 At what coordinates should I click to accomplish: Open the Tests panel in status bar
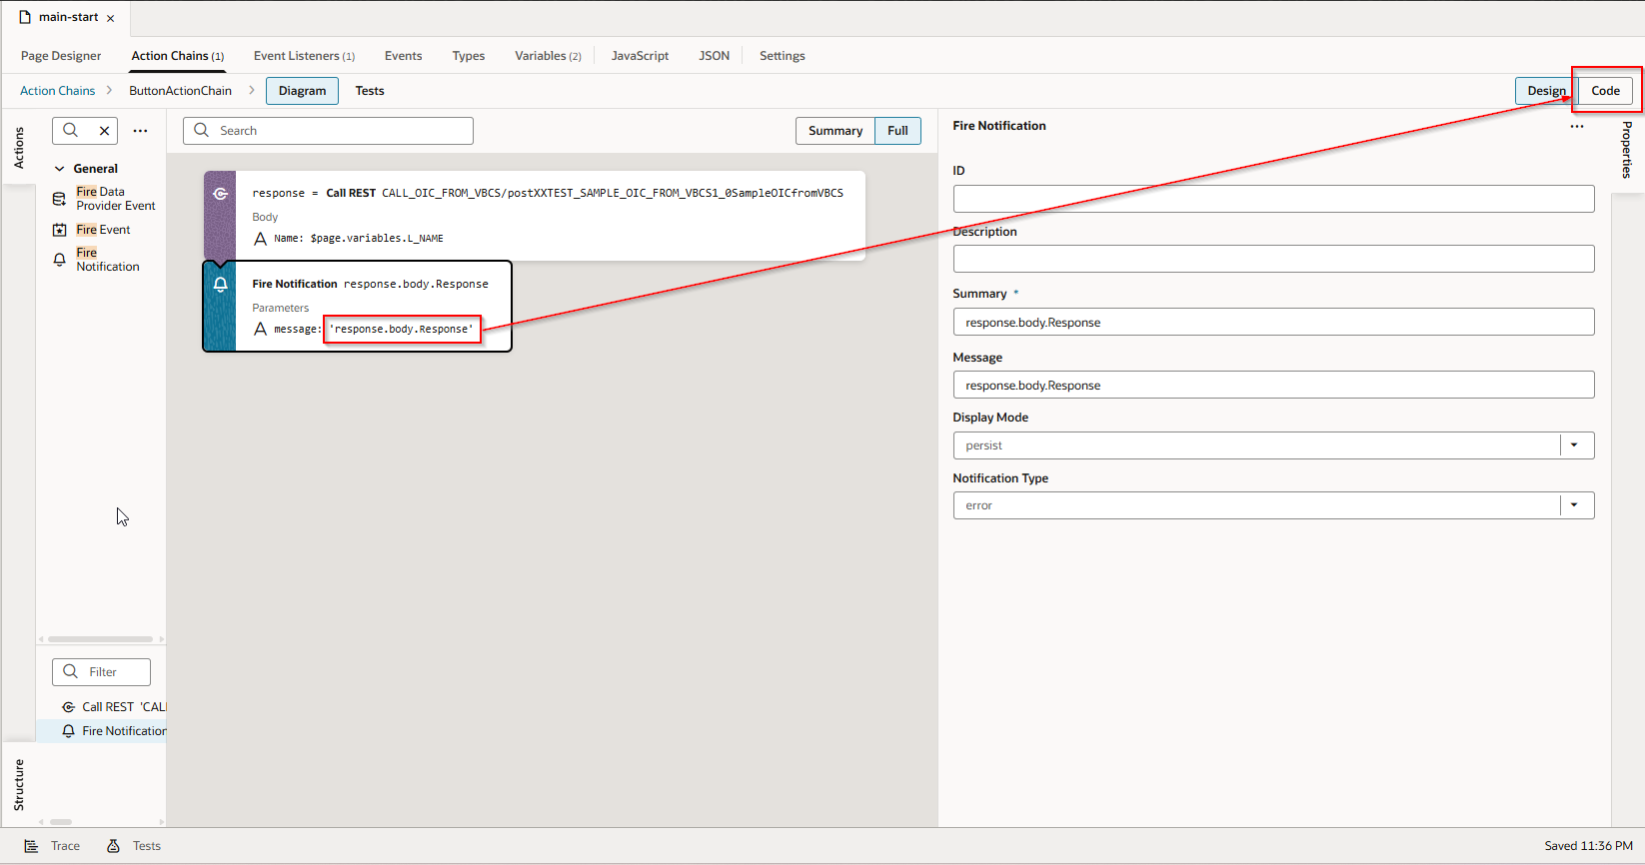pyautogui.click(x=134, y=846)
